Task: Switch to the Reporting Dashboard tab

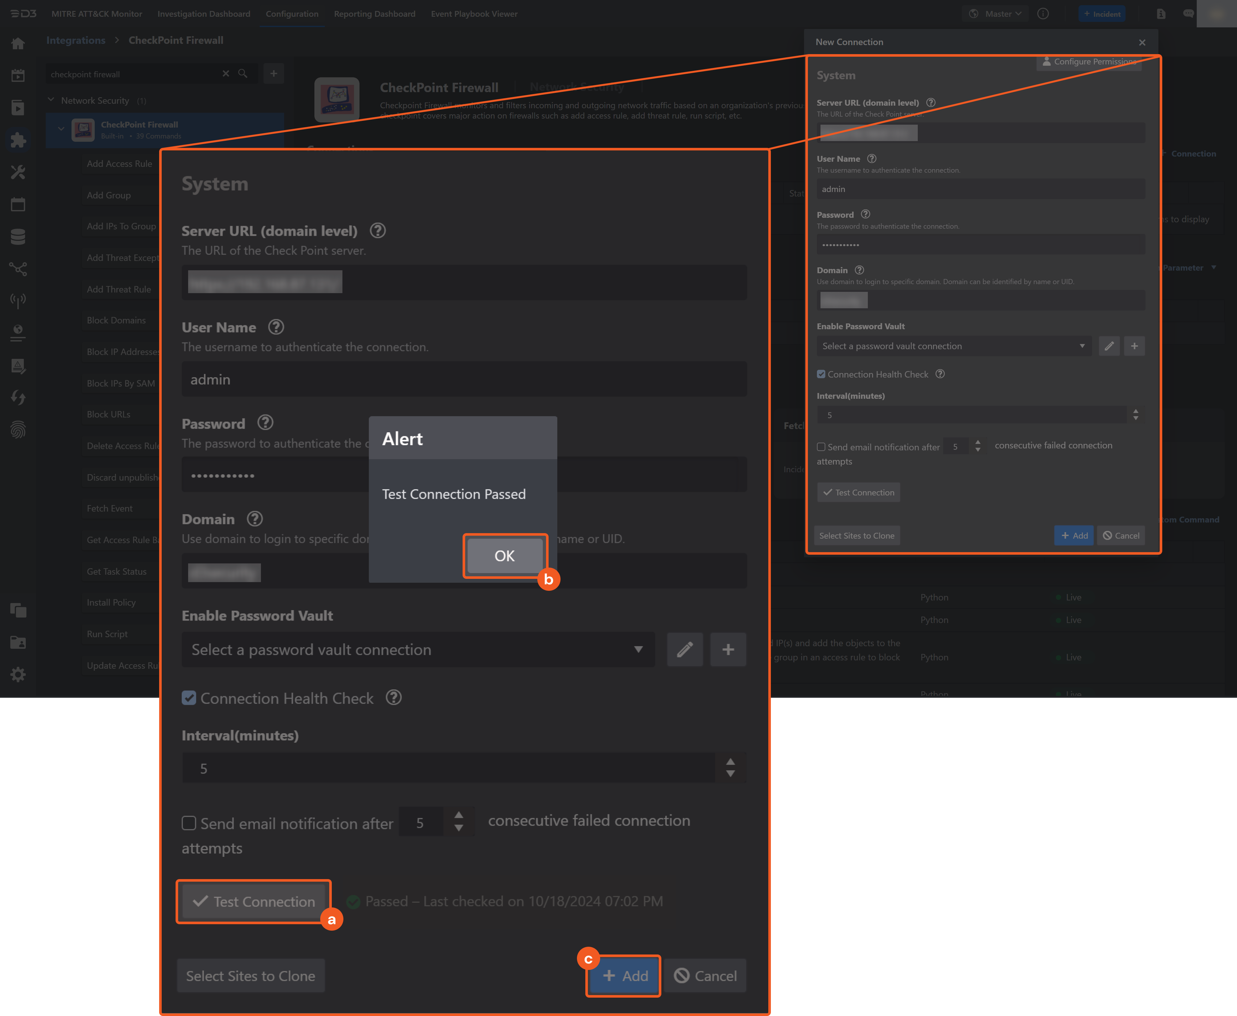Action: click(375, 14)
